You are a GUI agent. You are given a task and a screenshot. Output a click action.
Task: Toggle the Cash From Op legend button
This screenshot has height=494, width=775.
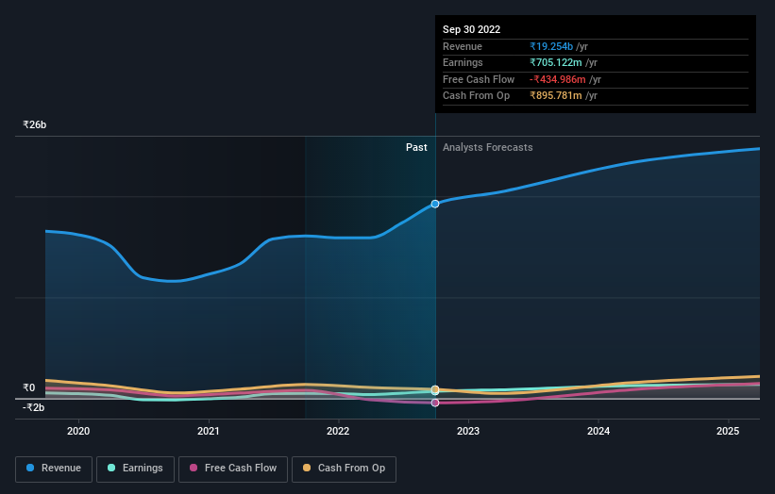pyautogui.click(x=344, y=469)
